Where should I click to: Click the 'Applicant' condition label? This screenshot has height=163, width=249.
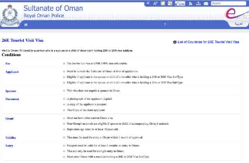point(12,72)
